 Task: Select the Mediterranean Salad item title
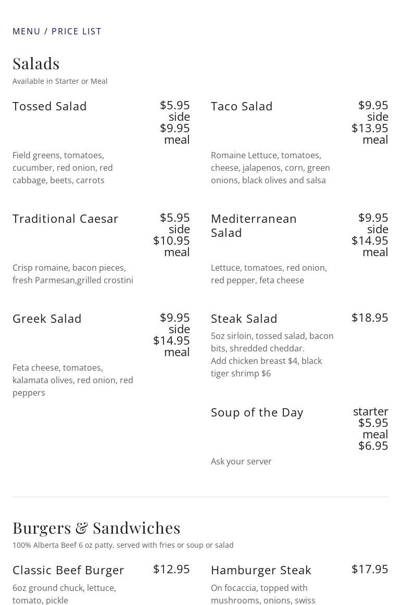254,225
